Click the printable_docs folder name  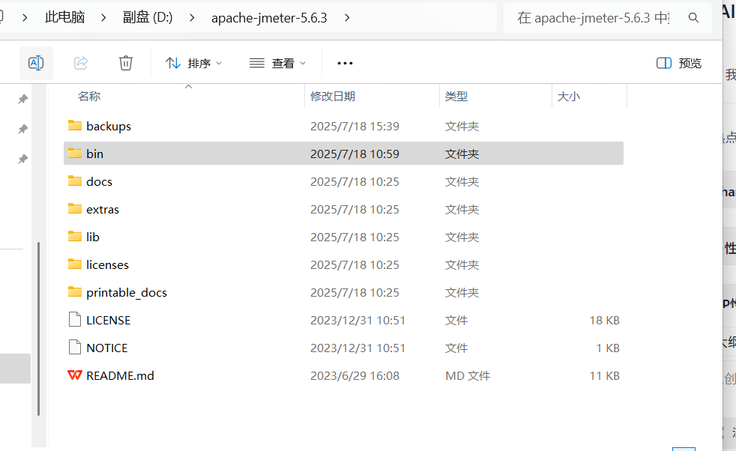pyautogui.click(x=127, y=293)
